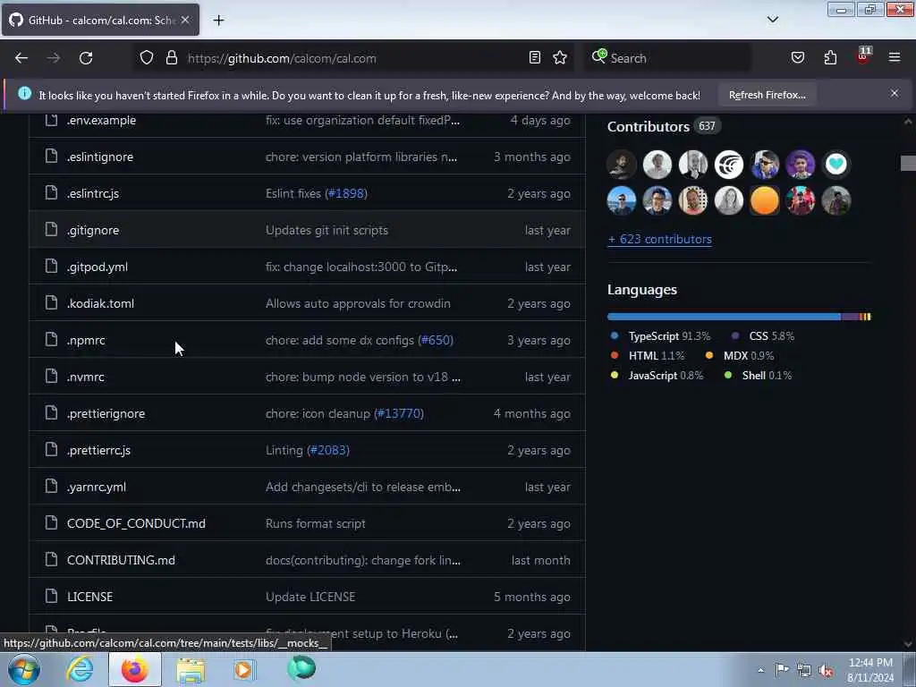Click the Contributors heading link

click(649, 126)
